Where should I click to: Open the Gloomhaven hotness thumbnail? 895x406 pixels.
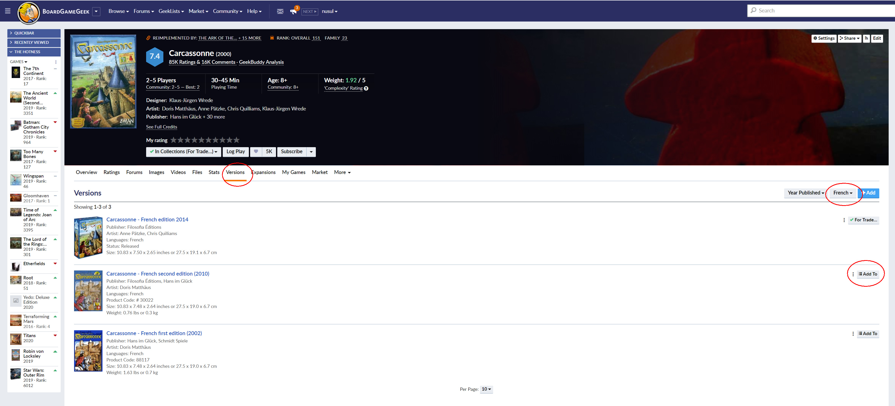pyautogui.click(x=16, y=198)
